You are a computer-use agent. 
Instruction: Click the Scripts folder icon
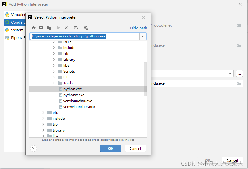(x=60, y=71)
